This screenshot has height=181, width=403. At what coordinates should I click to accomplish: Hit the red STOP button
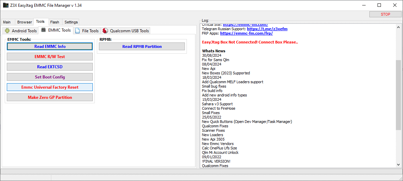tap(385, 14)
